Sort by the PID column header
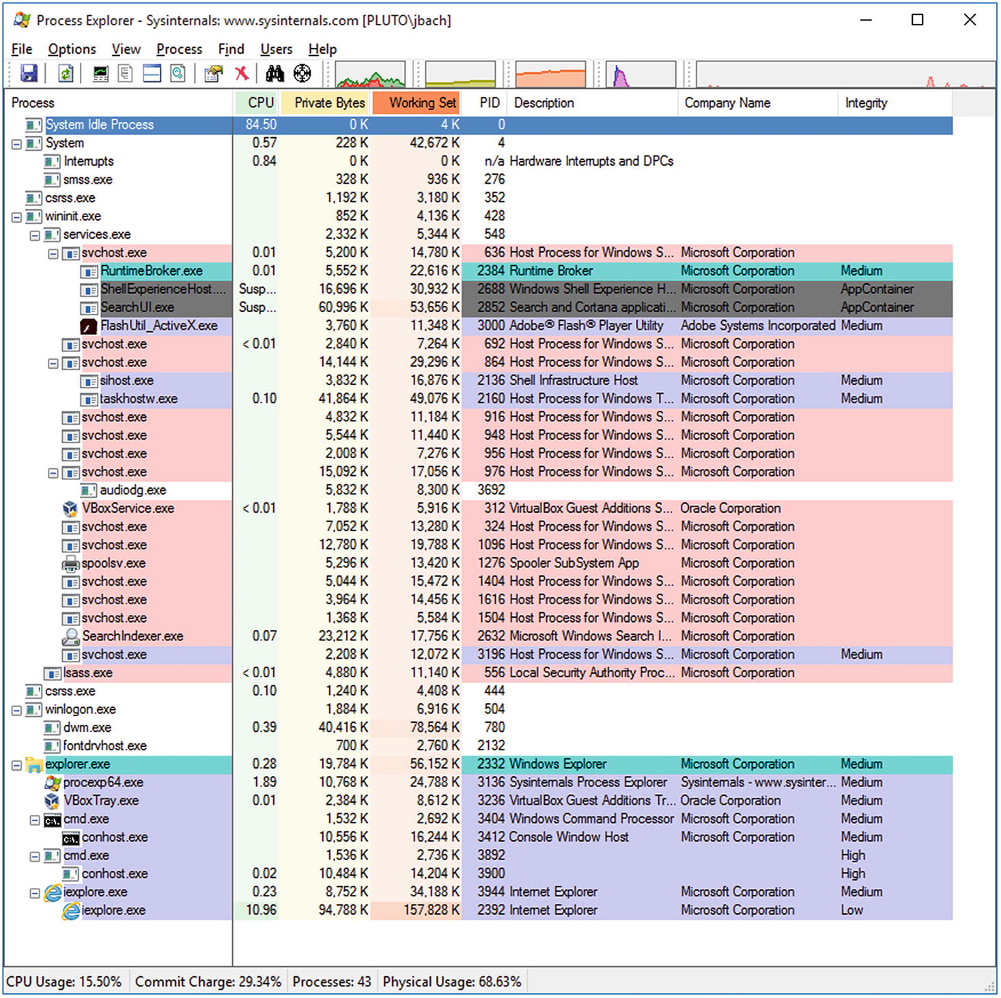 pyautogui.click(x=485, y=103)
